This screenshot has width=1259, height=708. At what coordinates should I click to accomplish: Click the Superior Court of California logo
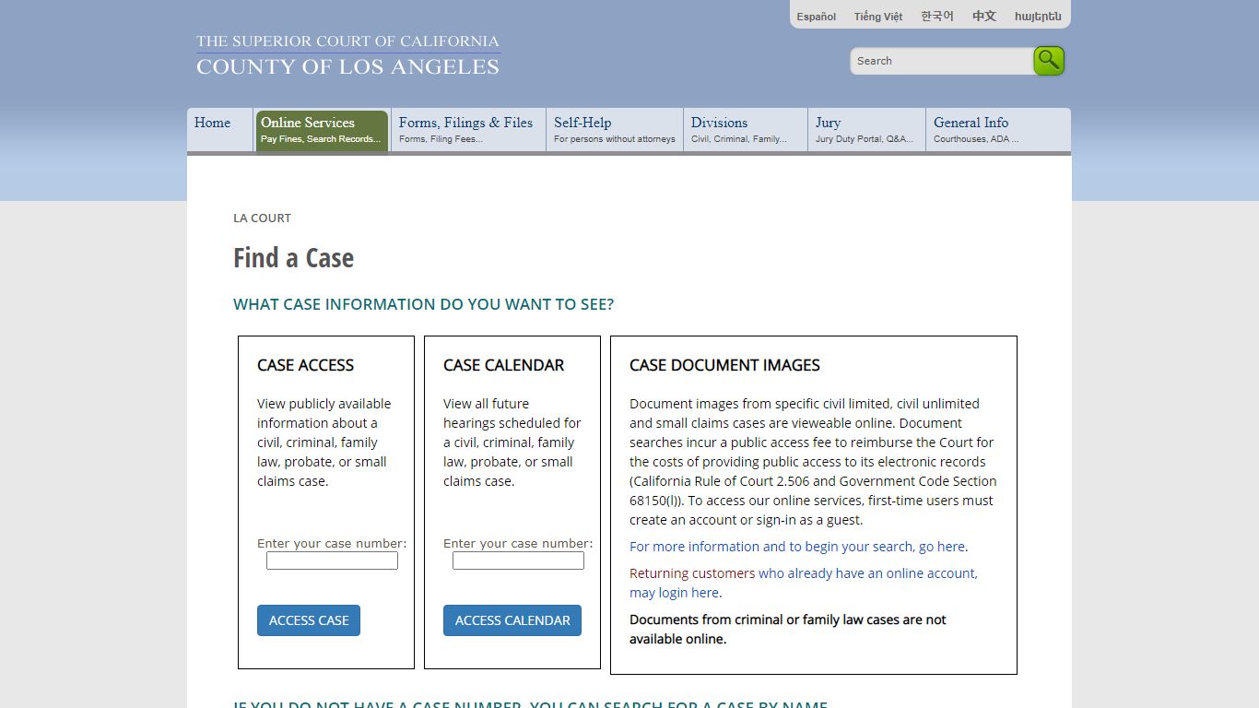coord(347,53)
